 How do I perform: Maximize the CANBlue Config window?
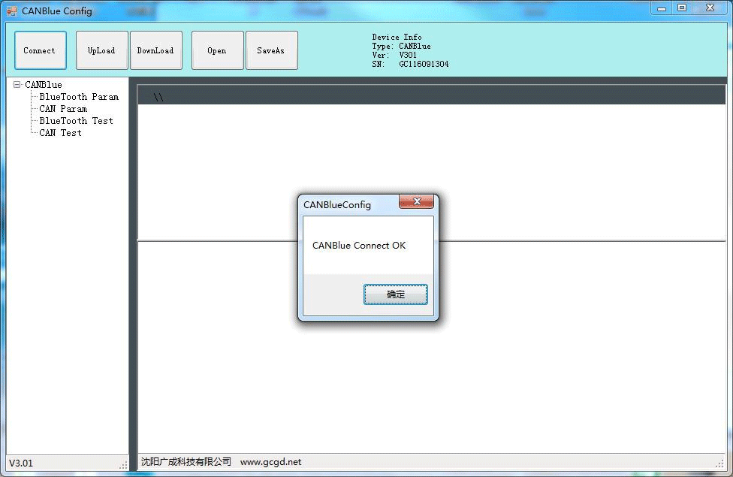(682, 8)
